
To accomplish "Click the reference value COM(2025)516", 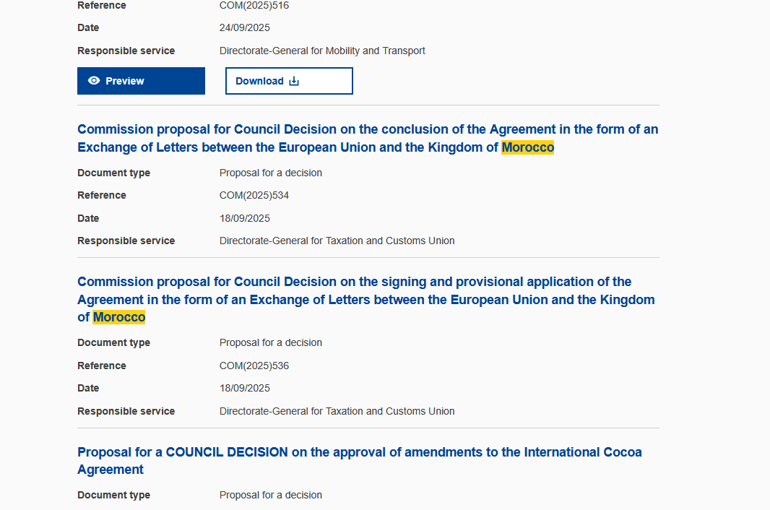I will [254, 6].
